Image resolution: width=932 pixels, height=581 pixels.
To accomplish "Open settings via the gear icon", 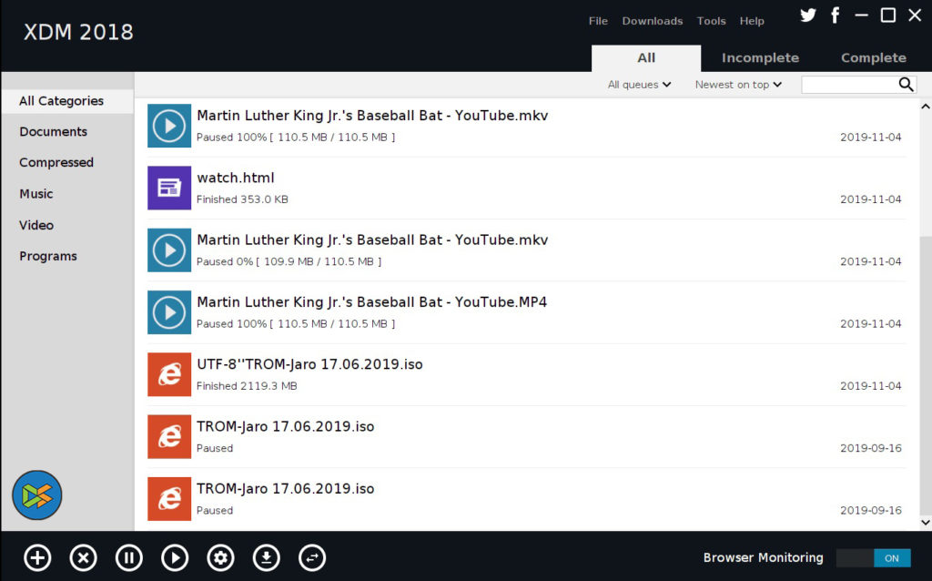I will [220, 557].
